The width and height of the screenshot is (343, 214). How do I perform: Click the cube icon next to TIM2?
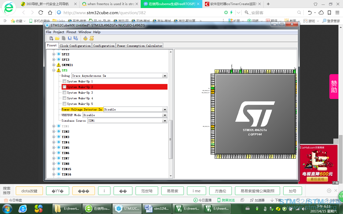pos(59,132)
